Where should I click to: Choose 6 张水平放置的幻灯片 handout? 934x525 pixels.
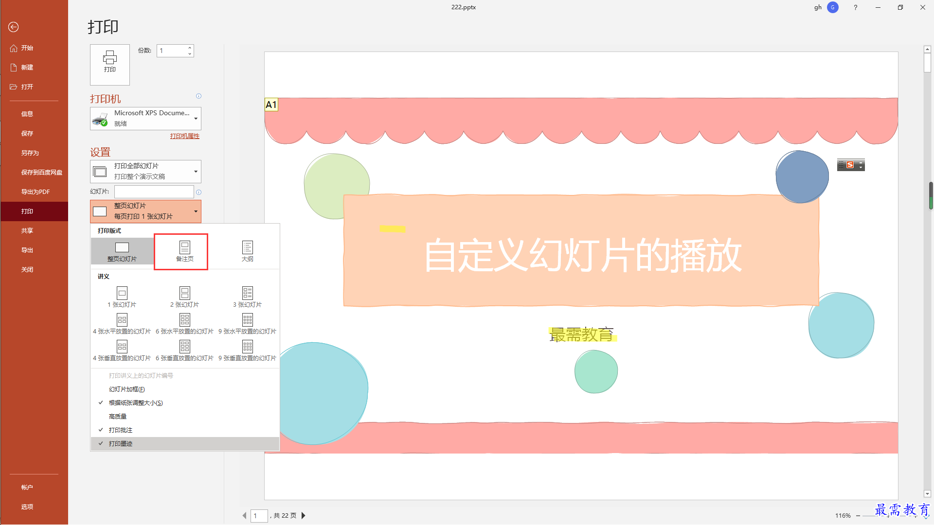185,324
